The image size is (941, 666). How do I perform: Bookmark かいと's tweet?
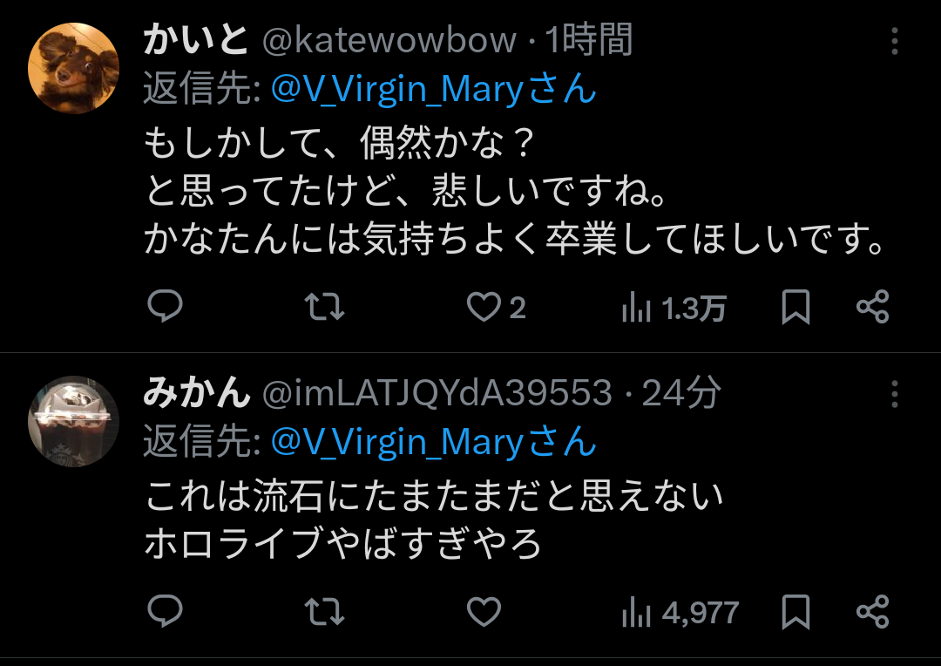coord(795,307)
